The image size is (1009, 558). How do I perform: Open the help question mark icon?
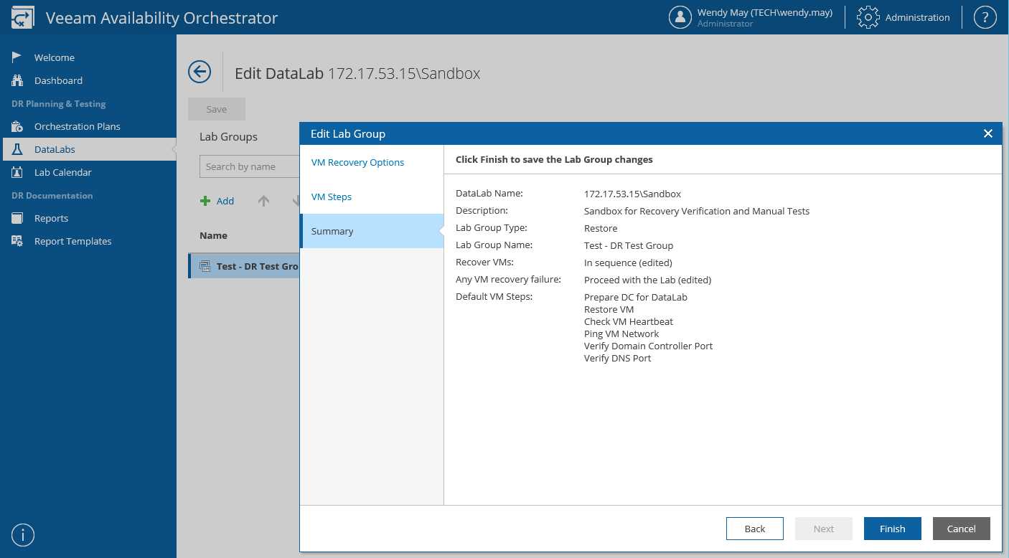coord(985,17)
